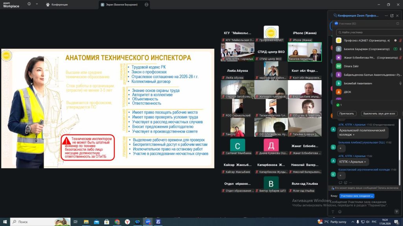
Task: Expand the dropdown arrow next to the shield icon
Action: click(37, 4)
